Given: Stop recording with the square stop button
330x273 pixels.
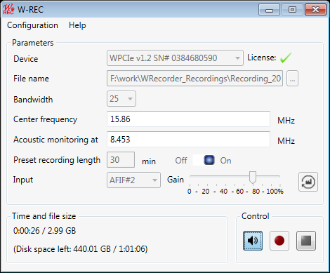Looking at the screenshot, I should pyautogui.click(x=306, y=241).
